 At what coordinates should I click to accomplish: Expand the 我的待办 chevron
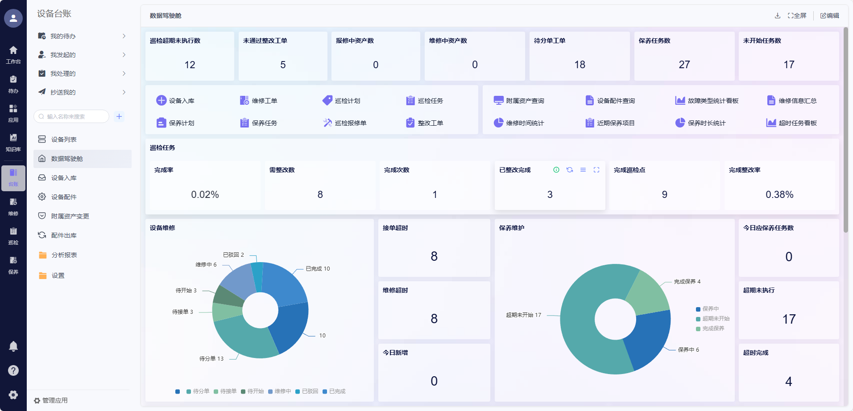pyautogui.click(x=124, y=36)
